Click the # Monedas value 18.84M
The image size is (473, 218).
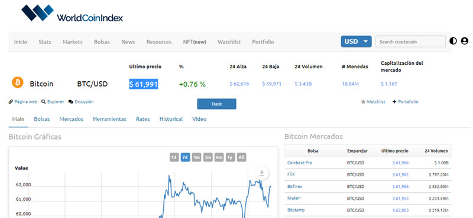pos(350,84)
